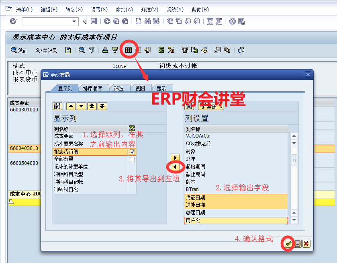This screenshot has height=263, width=337.
Task: Click the right arrow hide-field button
Action: (x=175, y=157)
